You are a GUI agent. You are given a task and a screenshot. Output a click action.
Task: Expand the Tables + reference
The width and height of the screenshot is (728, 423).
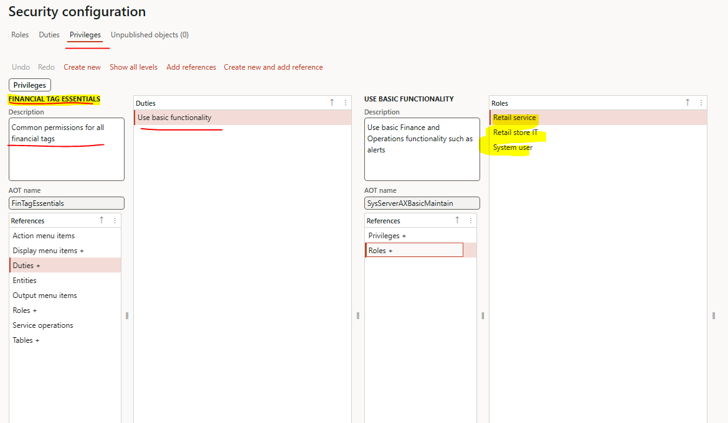(x=26, y=340)
